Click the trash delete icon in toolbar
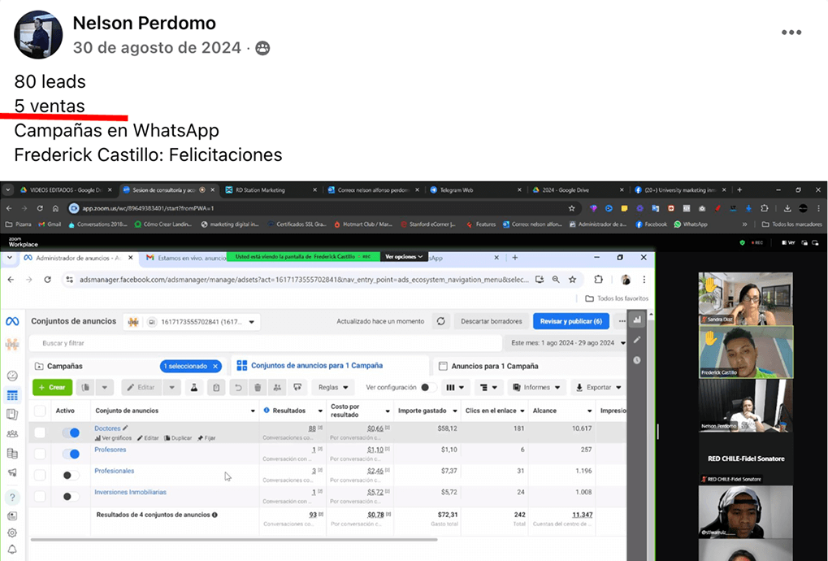This screenshot has width=828, height=561. [x=258, y=388]
